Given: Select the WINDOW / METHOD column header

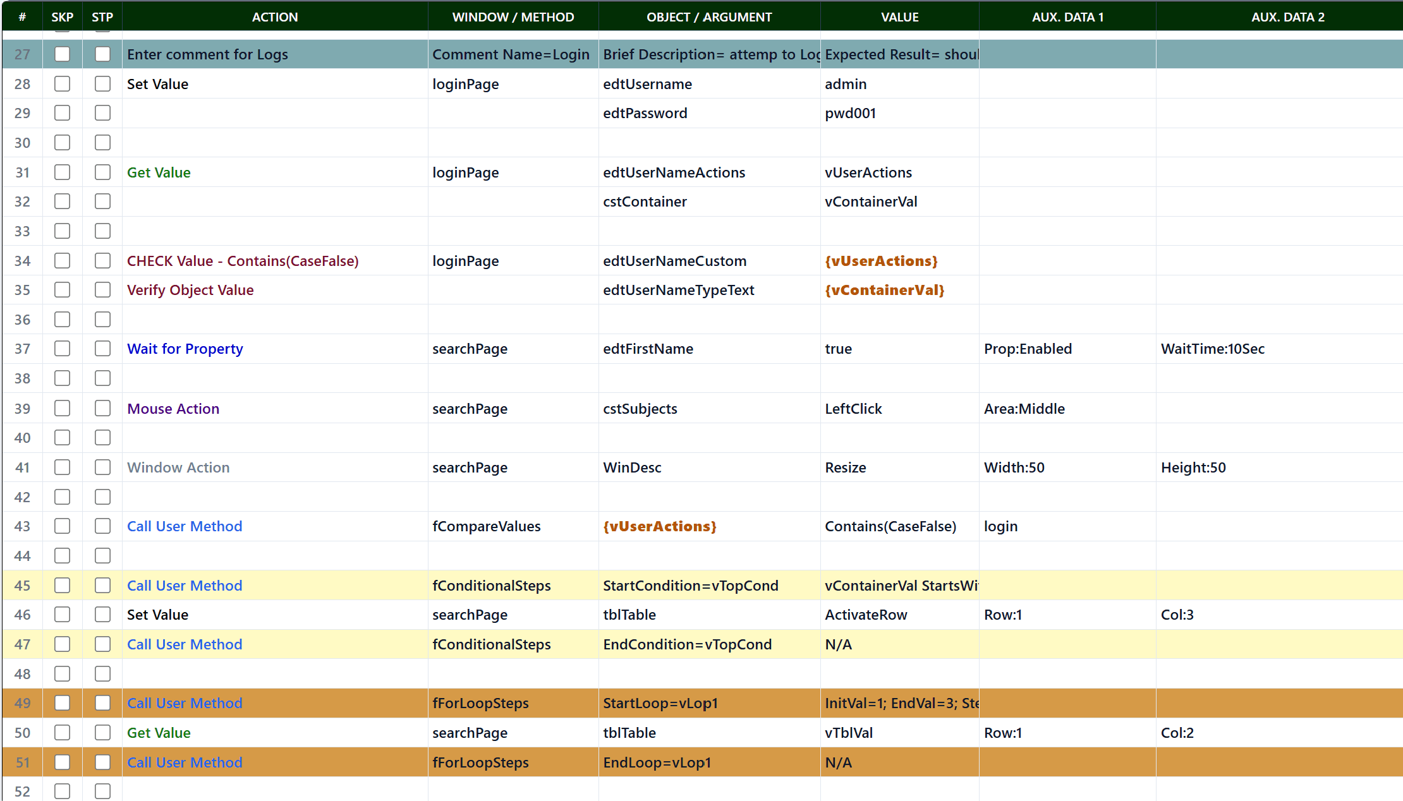Looking at the screenshot, I should click(513, 17).
